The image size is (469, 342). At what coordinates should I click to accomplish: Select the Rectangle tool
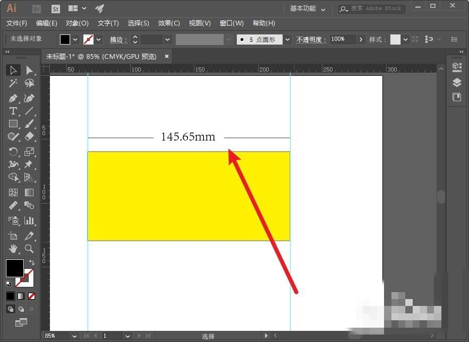pos(13,124)
